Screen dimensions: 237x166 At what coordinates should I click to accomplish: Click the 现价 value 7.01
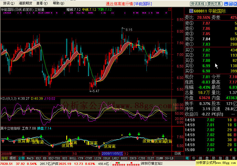pyautogui.click(x=206, y=77)
